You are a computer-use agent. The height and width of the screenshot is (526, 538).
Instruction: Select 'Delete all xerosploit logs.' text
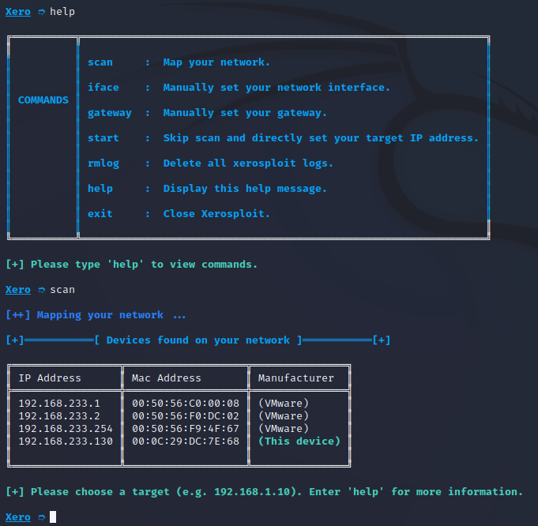(x=248, y=163)
